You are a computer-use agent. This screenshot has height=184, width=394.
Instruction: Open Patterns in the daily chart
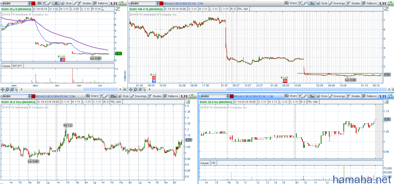101,4
